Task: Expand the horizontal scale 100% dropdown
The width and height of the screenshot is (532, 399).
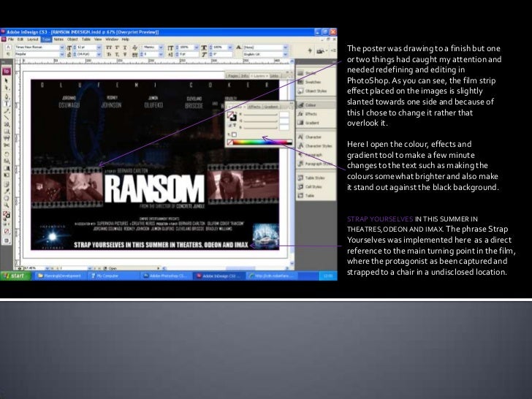Action: pos(230,47)
